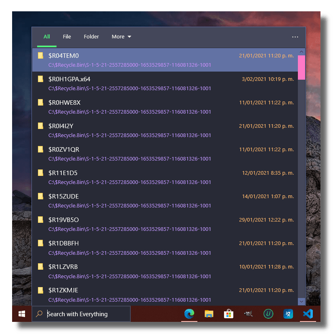Click folder icon of $R1LZVRB
The width and height of the screenshot is (333, 334).
click(40, 266)
